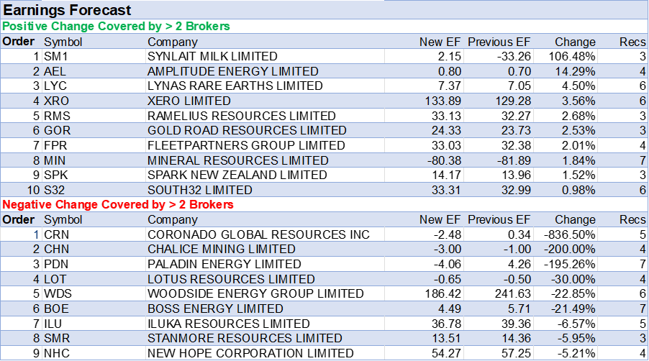Select the CHN symbol cell
Viewport: 649px width, 361px height.
(57, 249)
